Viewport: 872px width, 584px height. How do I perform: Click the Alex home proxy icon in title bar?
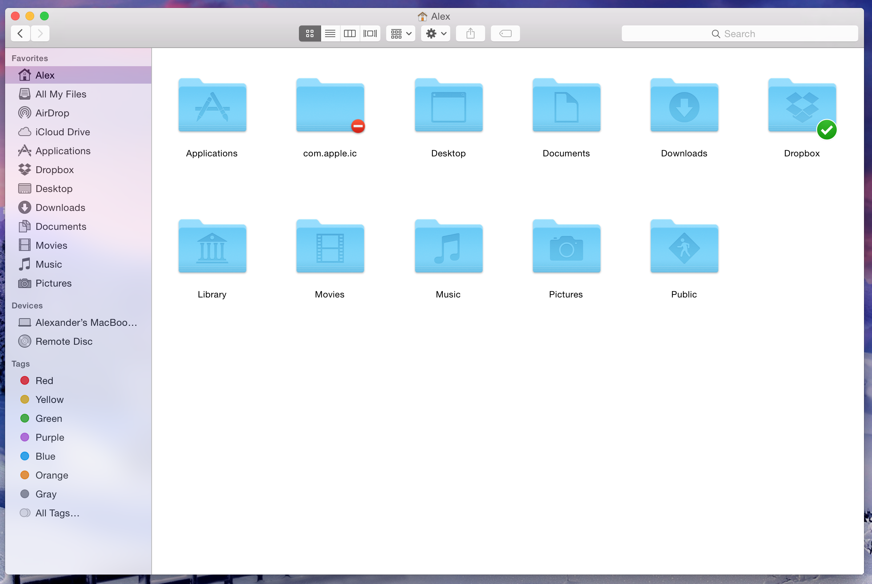pos(422,16)
